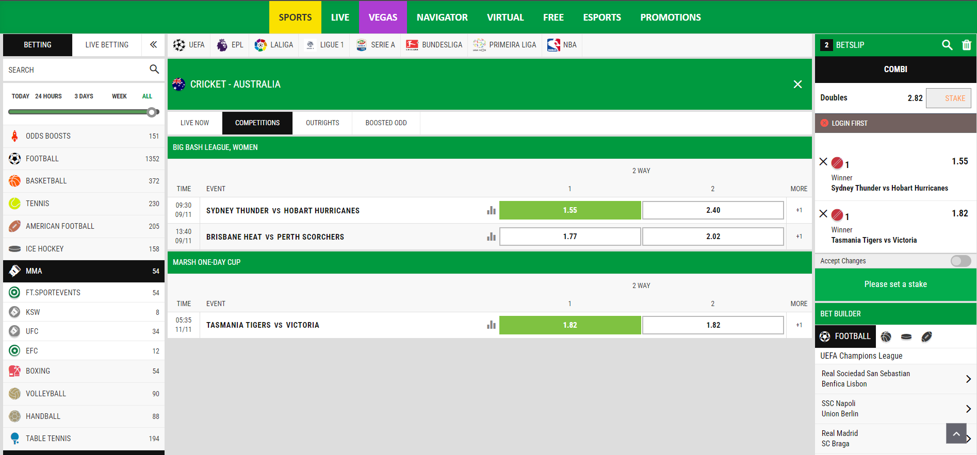
Task: Expand Real Sociedad vs Benfica Lisbon match
Action: pos(895,379)
